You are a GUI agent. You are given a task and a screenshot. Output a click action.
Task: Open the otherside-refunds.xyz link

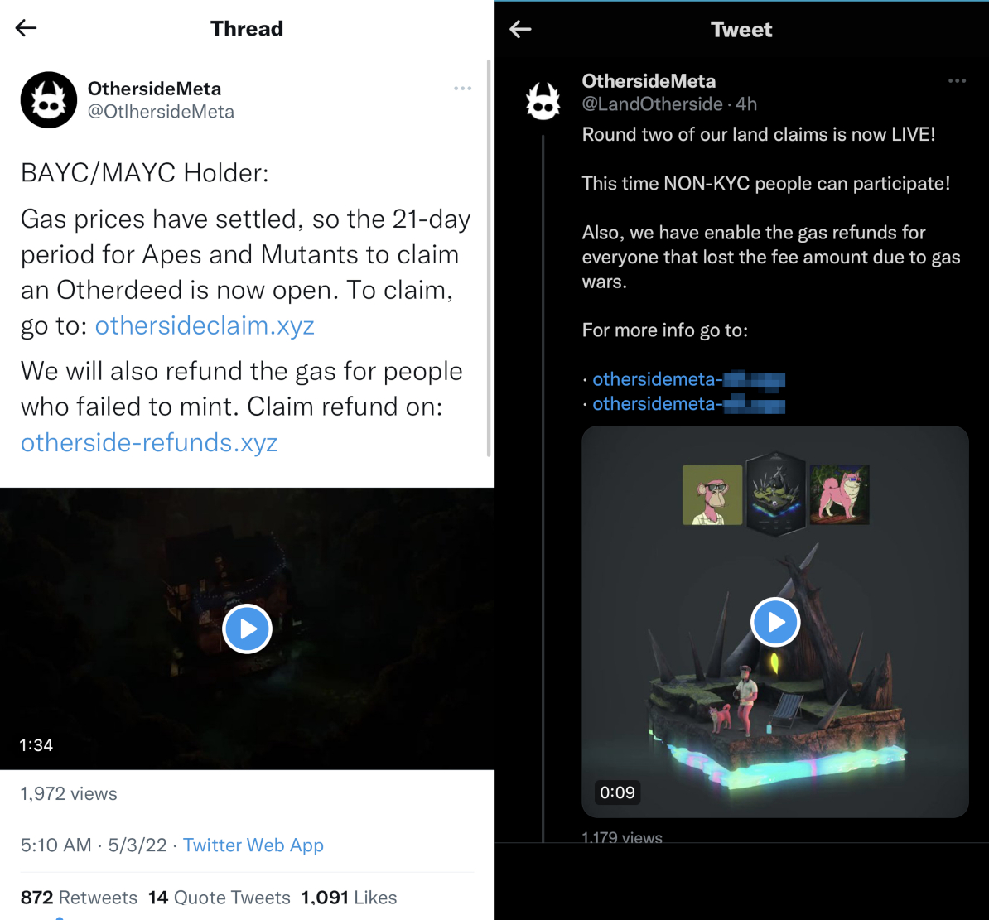click(149, 443)
